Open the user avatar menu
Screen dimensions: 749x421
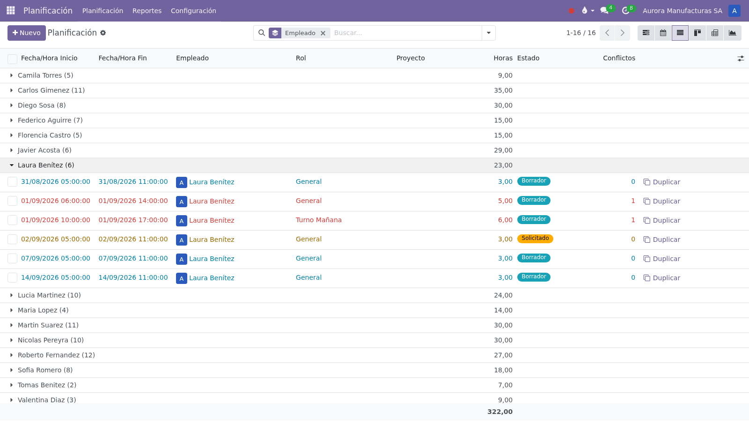coord(734,11)
